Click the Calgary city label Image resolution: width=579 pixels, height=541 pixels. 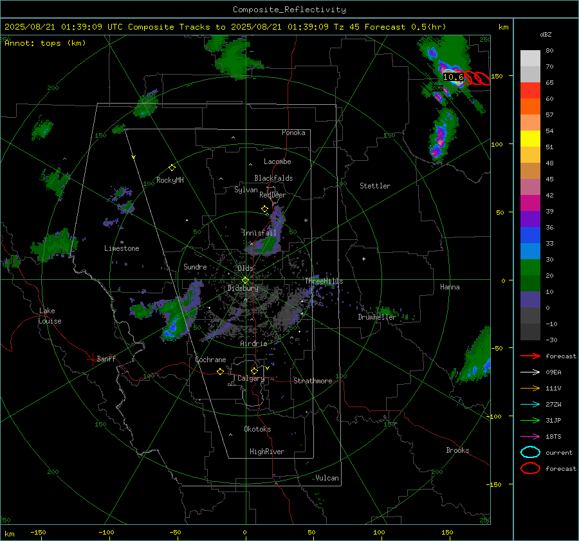[251, 378]
